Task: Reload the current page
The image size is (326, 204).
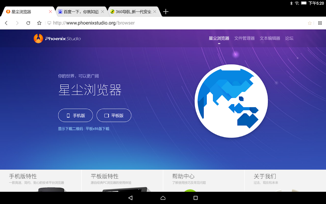Action: pyautogui.click(x=28, y=23)
